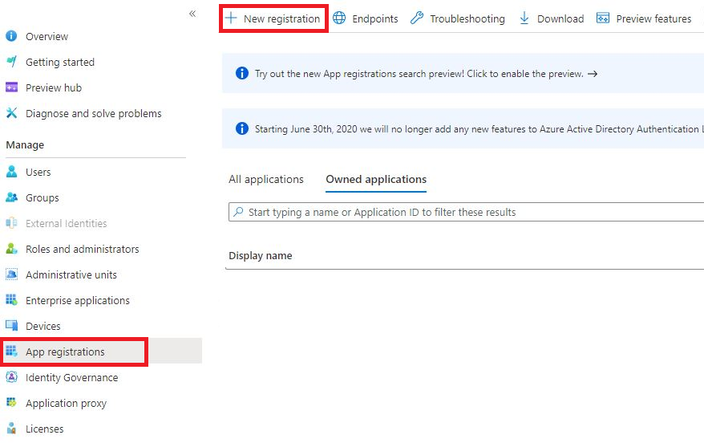The image size is (704, 443).
Task: Click the Users person icon
Action: (x=12, y=172)
